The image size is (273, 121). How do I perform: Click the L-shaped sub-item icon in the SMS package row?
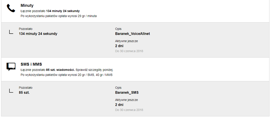pos(11,91)
